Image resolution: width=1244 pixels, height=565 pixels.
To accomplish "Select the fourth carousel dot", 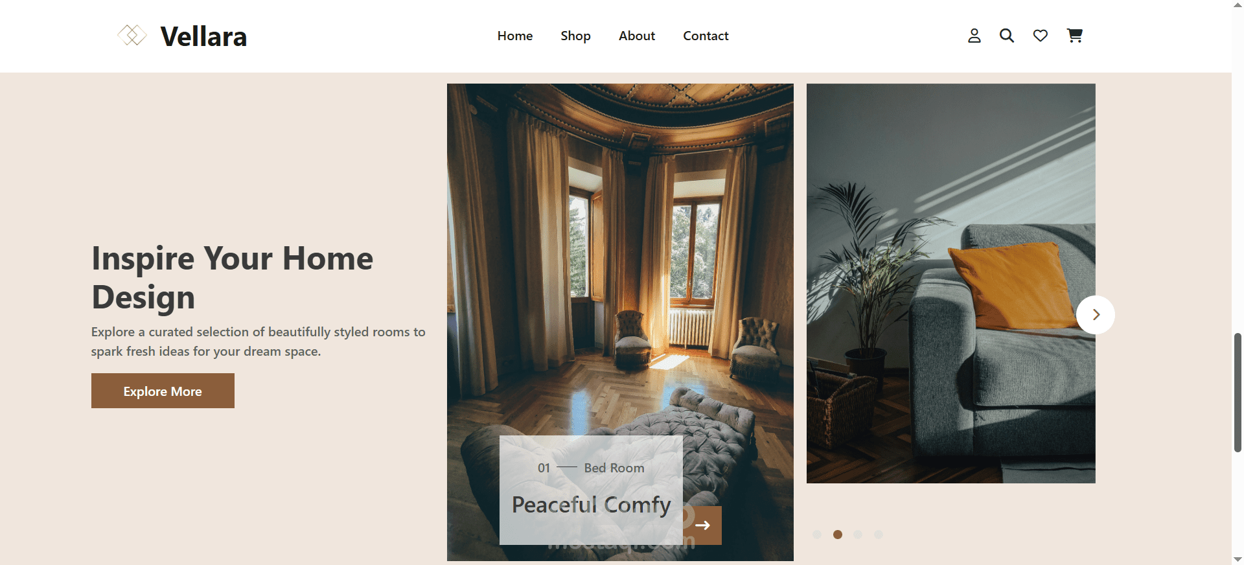I will click(x=879, y=535).
